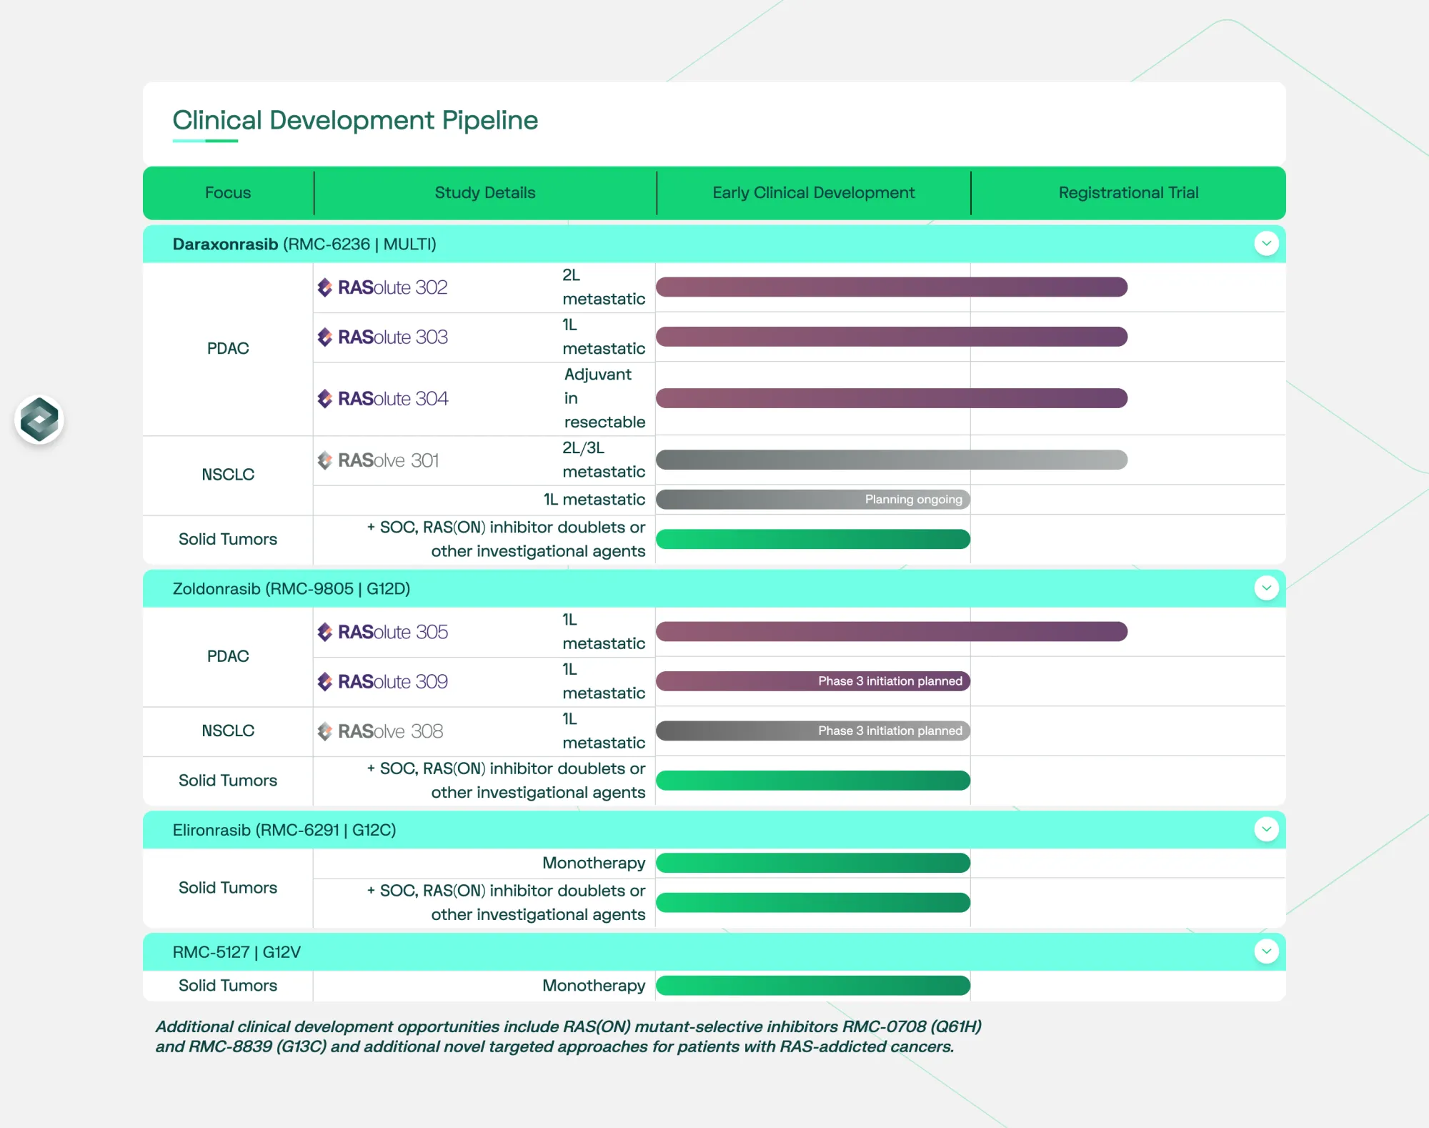Click the Clinical Development Pipeline heading
This screenshot has width=1429, height=1128.
coord(355,120)
